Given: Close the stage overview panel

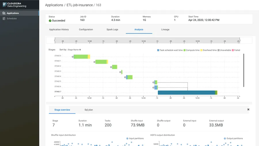Looking at the screenshot, I should click(248, 110).
